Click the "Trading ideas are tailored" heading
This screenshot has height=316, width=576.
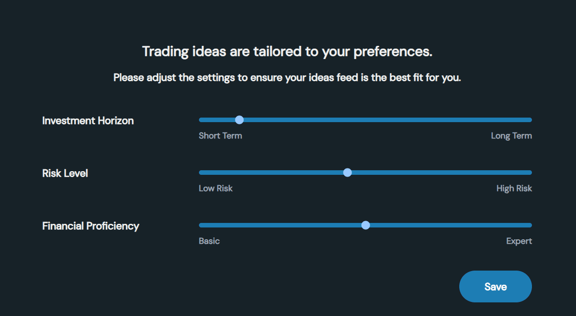(287, 51)
